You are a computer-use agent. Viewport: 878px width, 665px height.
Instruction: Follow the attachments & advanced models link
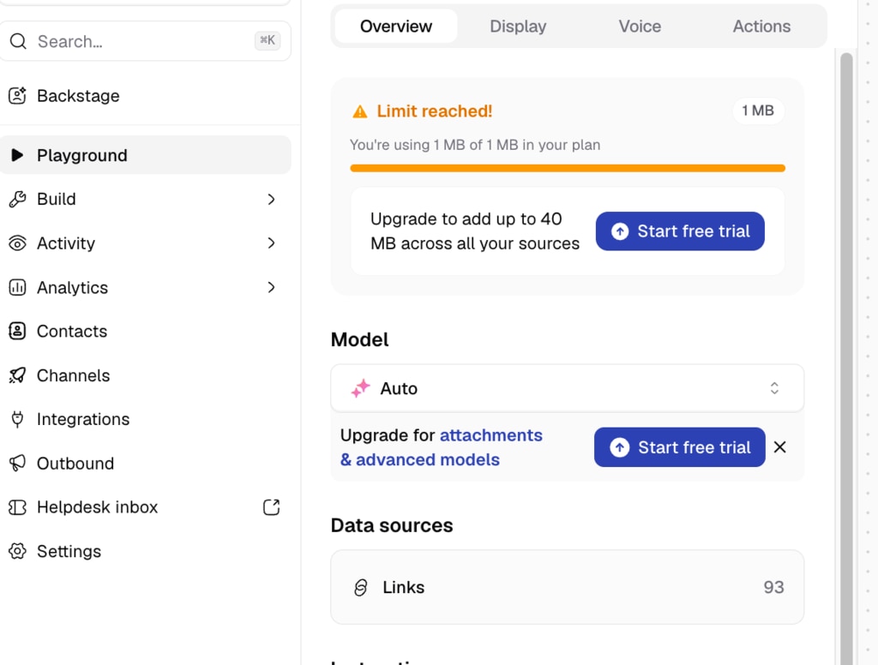442,447
